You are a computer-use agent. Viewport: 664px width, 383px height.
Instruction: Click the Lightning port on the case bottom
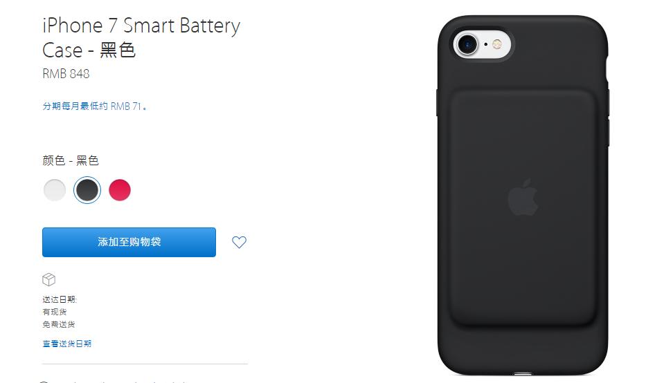pos(523,374)
